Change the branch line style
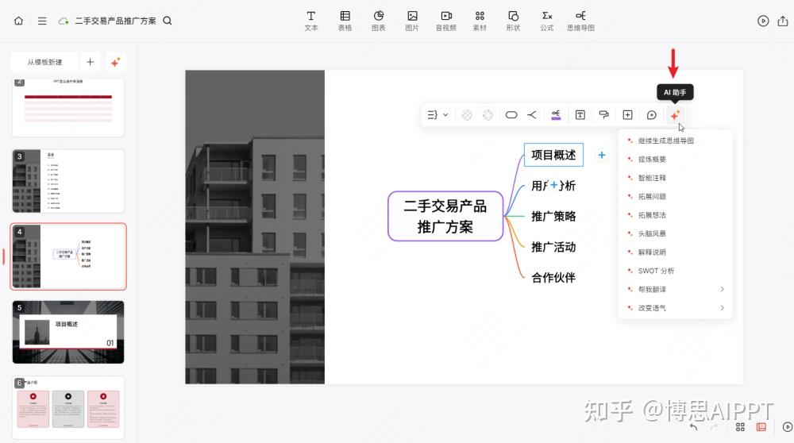Screen dimensions: 794x443 pyautogui.click(x=532, y=115)
